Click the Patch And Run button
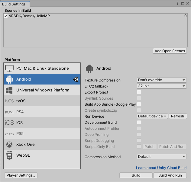This screenshot has width=191, height=182. [172, 147]
